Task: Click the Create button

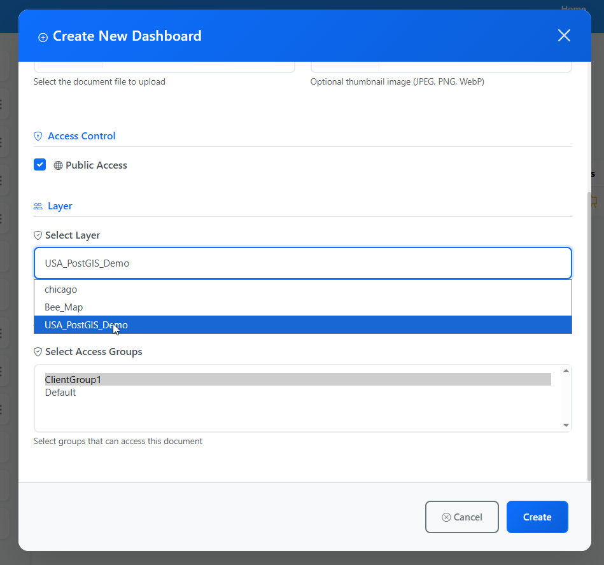Action: [x=537, y=517]
